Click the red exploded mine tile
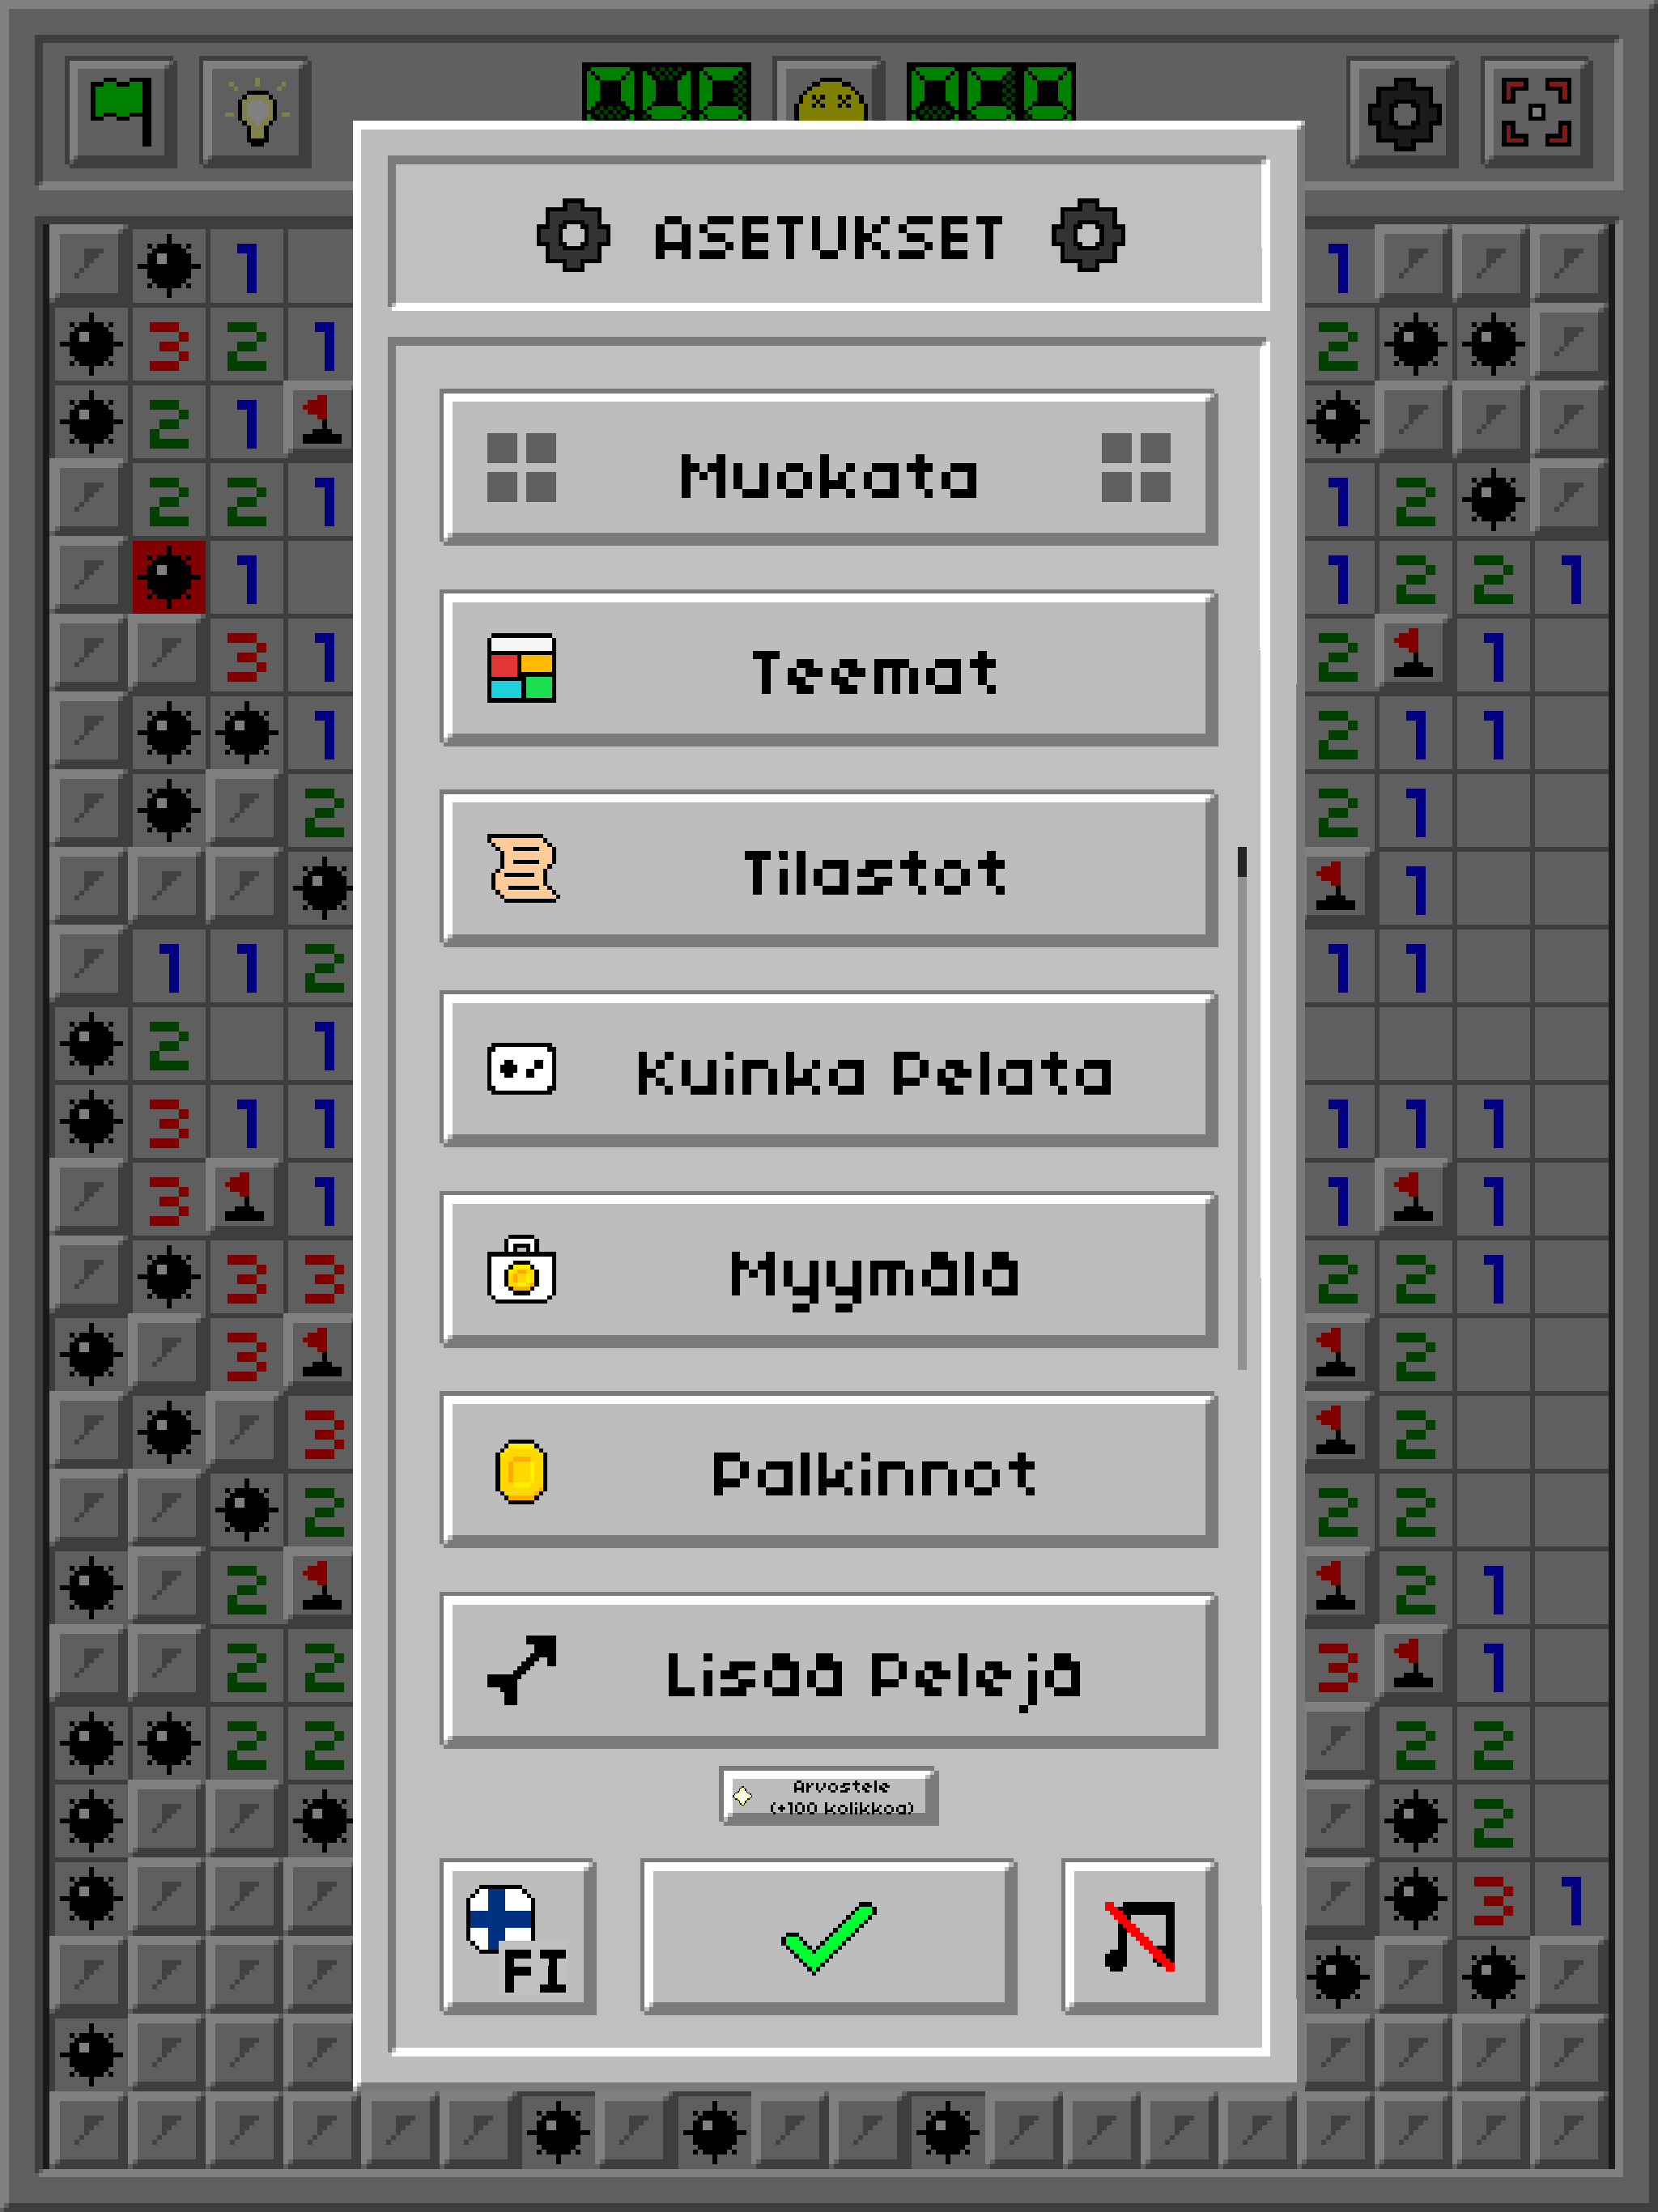 [x=169, y=577]
